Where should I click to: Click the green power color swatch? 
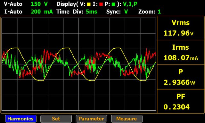pos(113,4)
